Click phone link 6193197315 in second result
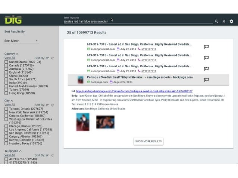The height and width of the screenshot is (178, 238). pos(149,60)
